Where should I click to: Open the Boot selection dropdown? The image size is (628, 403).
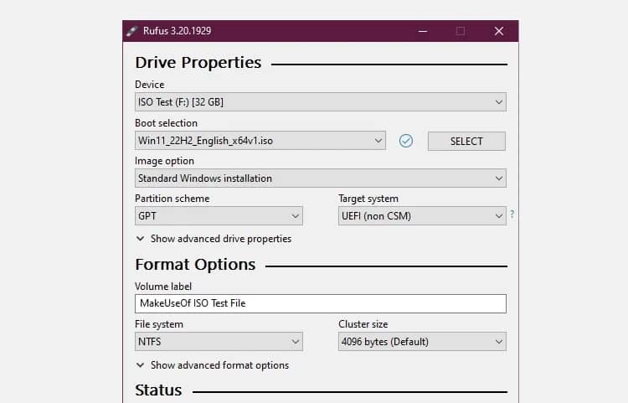click(260, 141)
